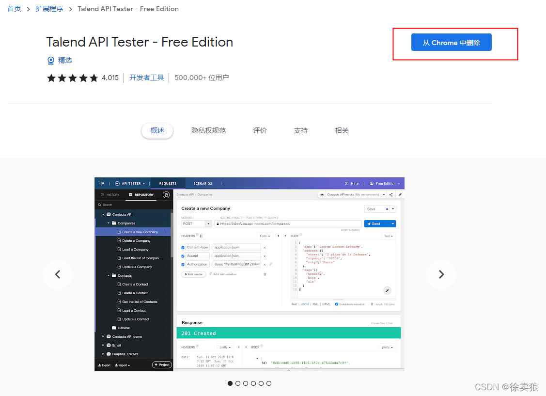Show the previous screenshot with left arrow

[x=58, y=274]
